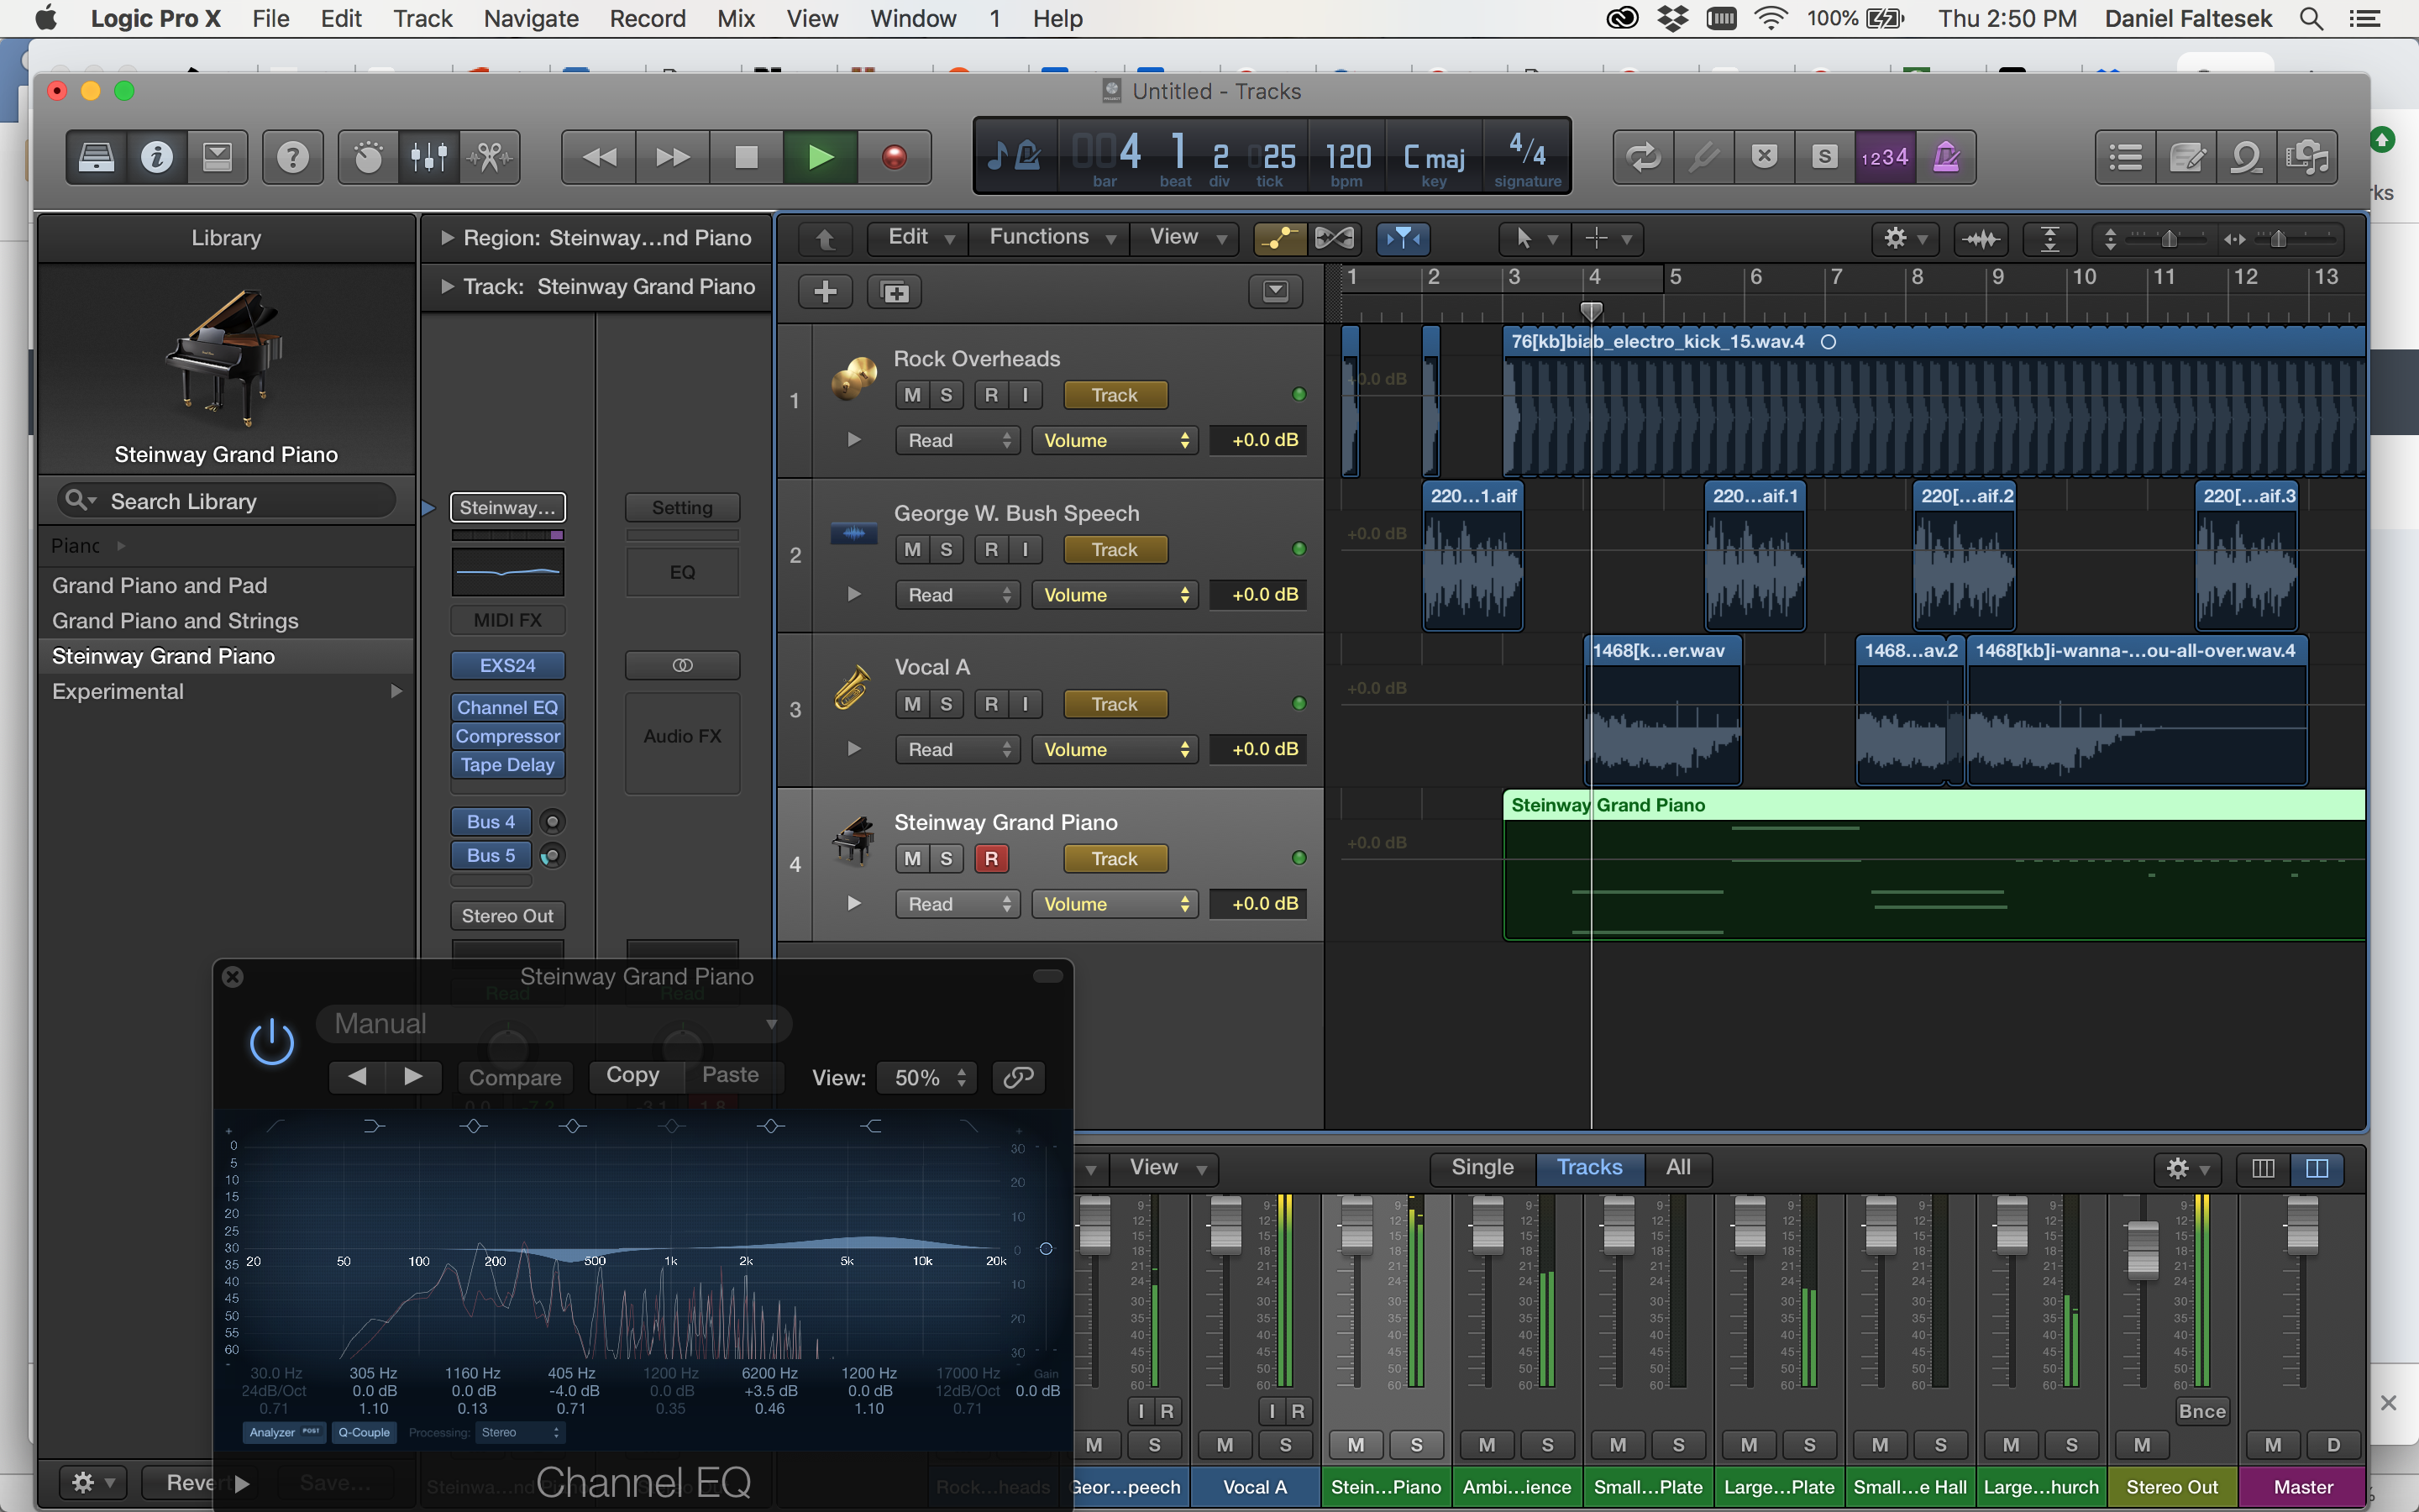Image resolution: width=2419 pixels, height=1512 pixels.
Task: Open the Compressor plug-in slot
Action: click(x=508, y=736)
